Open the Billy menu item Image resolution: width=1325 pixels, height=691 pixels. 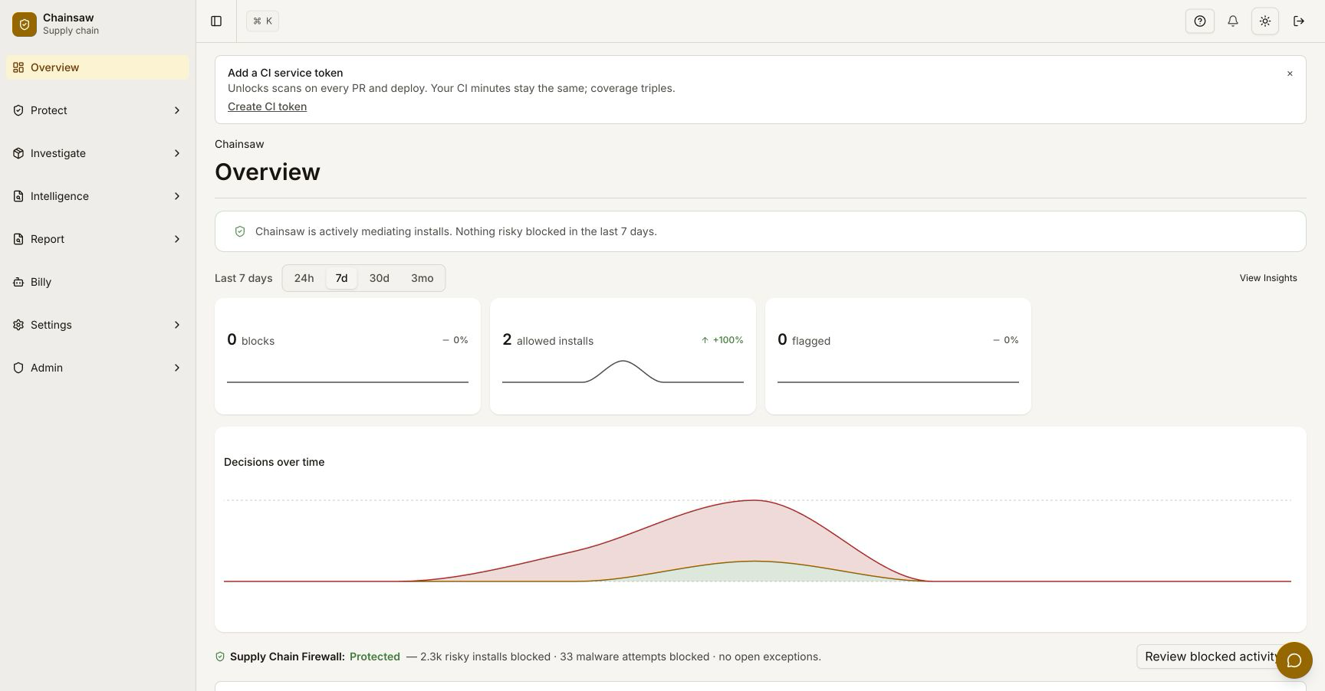pos(97,282)
